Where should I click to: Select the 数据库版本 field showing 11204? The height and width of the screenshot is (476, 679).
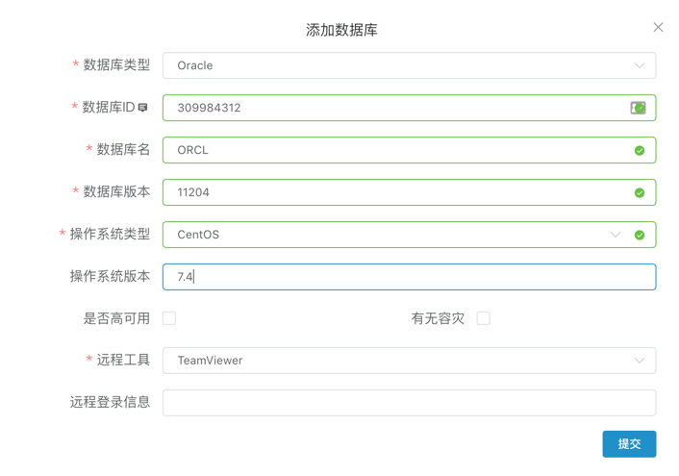[394, 192]
